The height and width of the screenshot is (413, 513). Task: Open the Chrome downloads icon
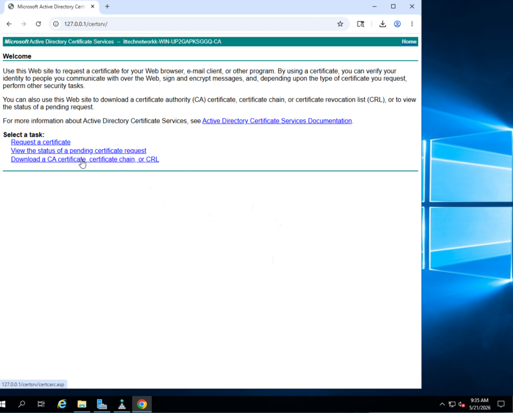(382, 24)
